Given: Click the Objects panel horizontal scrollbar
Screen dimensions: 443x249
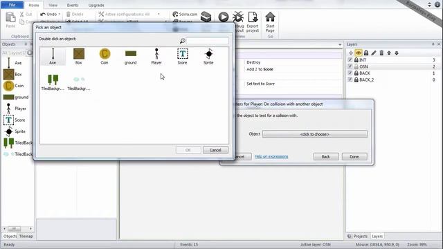Looking at the screenshot, I should (x=17, y=229).
